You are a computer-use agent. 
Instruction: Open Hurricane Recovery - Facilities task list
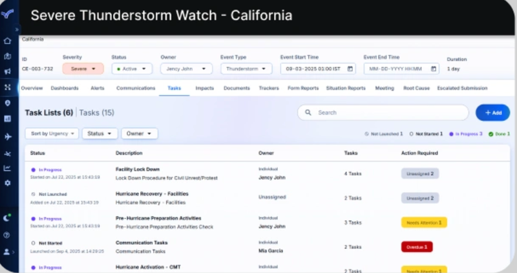[152, 193]
